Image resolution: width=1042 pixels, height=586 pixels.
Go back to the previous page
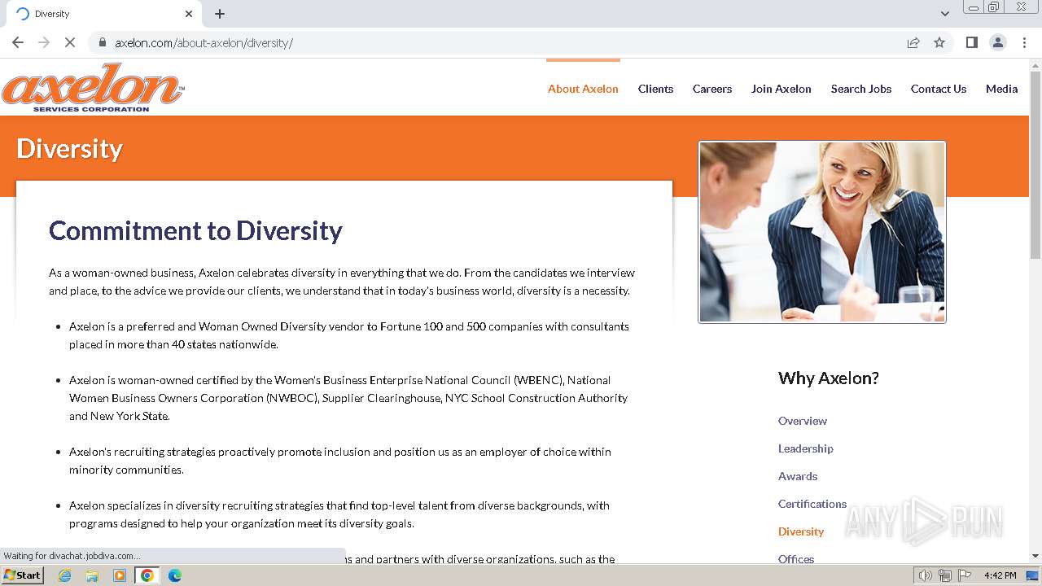pos(18,42)
